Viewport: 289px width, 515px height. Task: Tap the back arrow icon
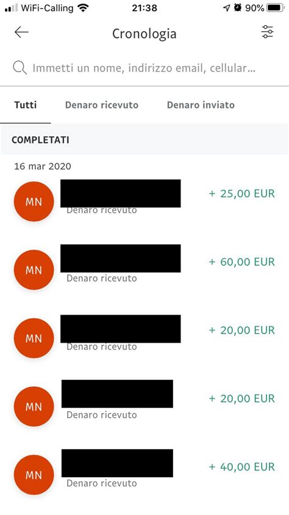tap(21, 32)
